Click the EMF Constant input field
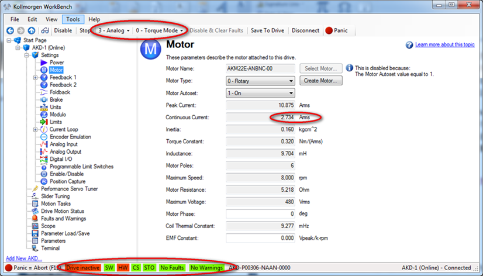Screen dimensions: 483x276 pyautogui.click(x=260, y=238)
